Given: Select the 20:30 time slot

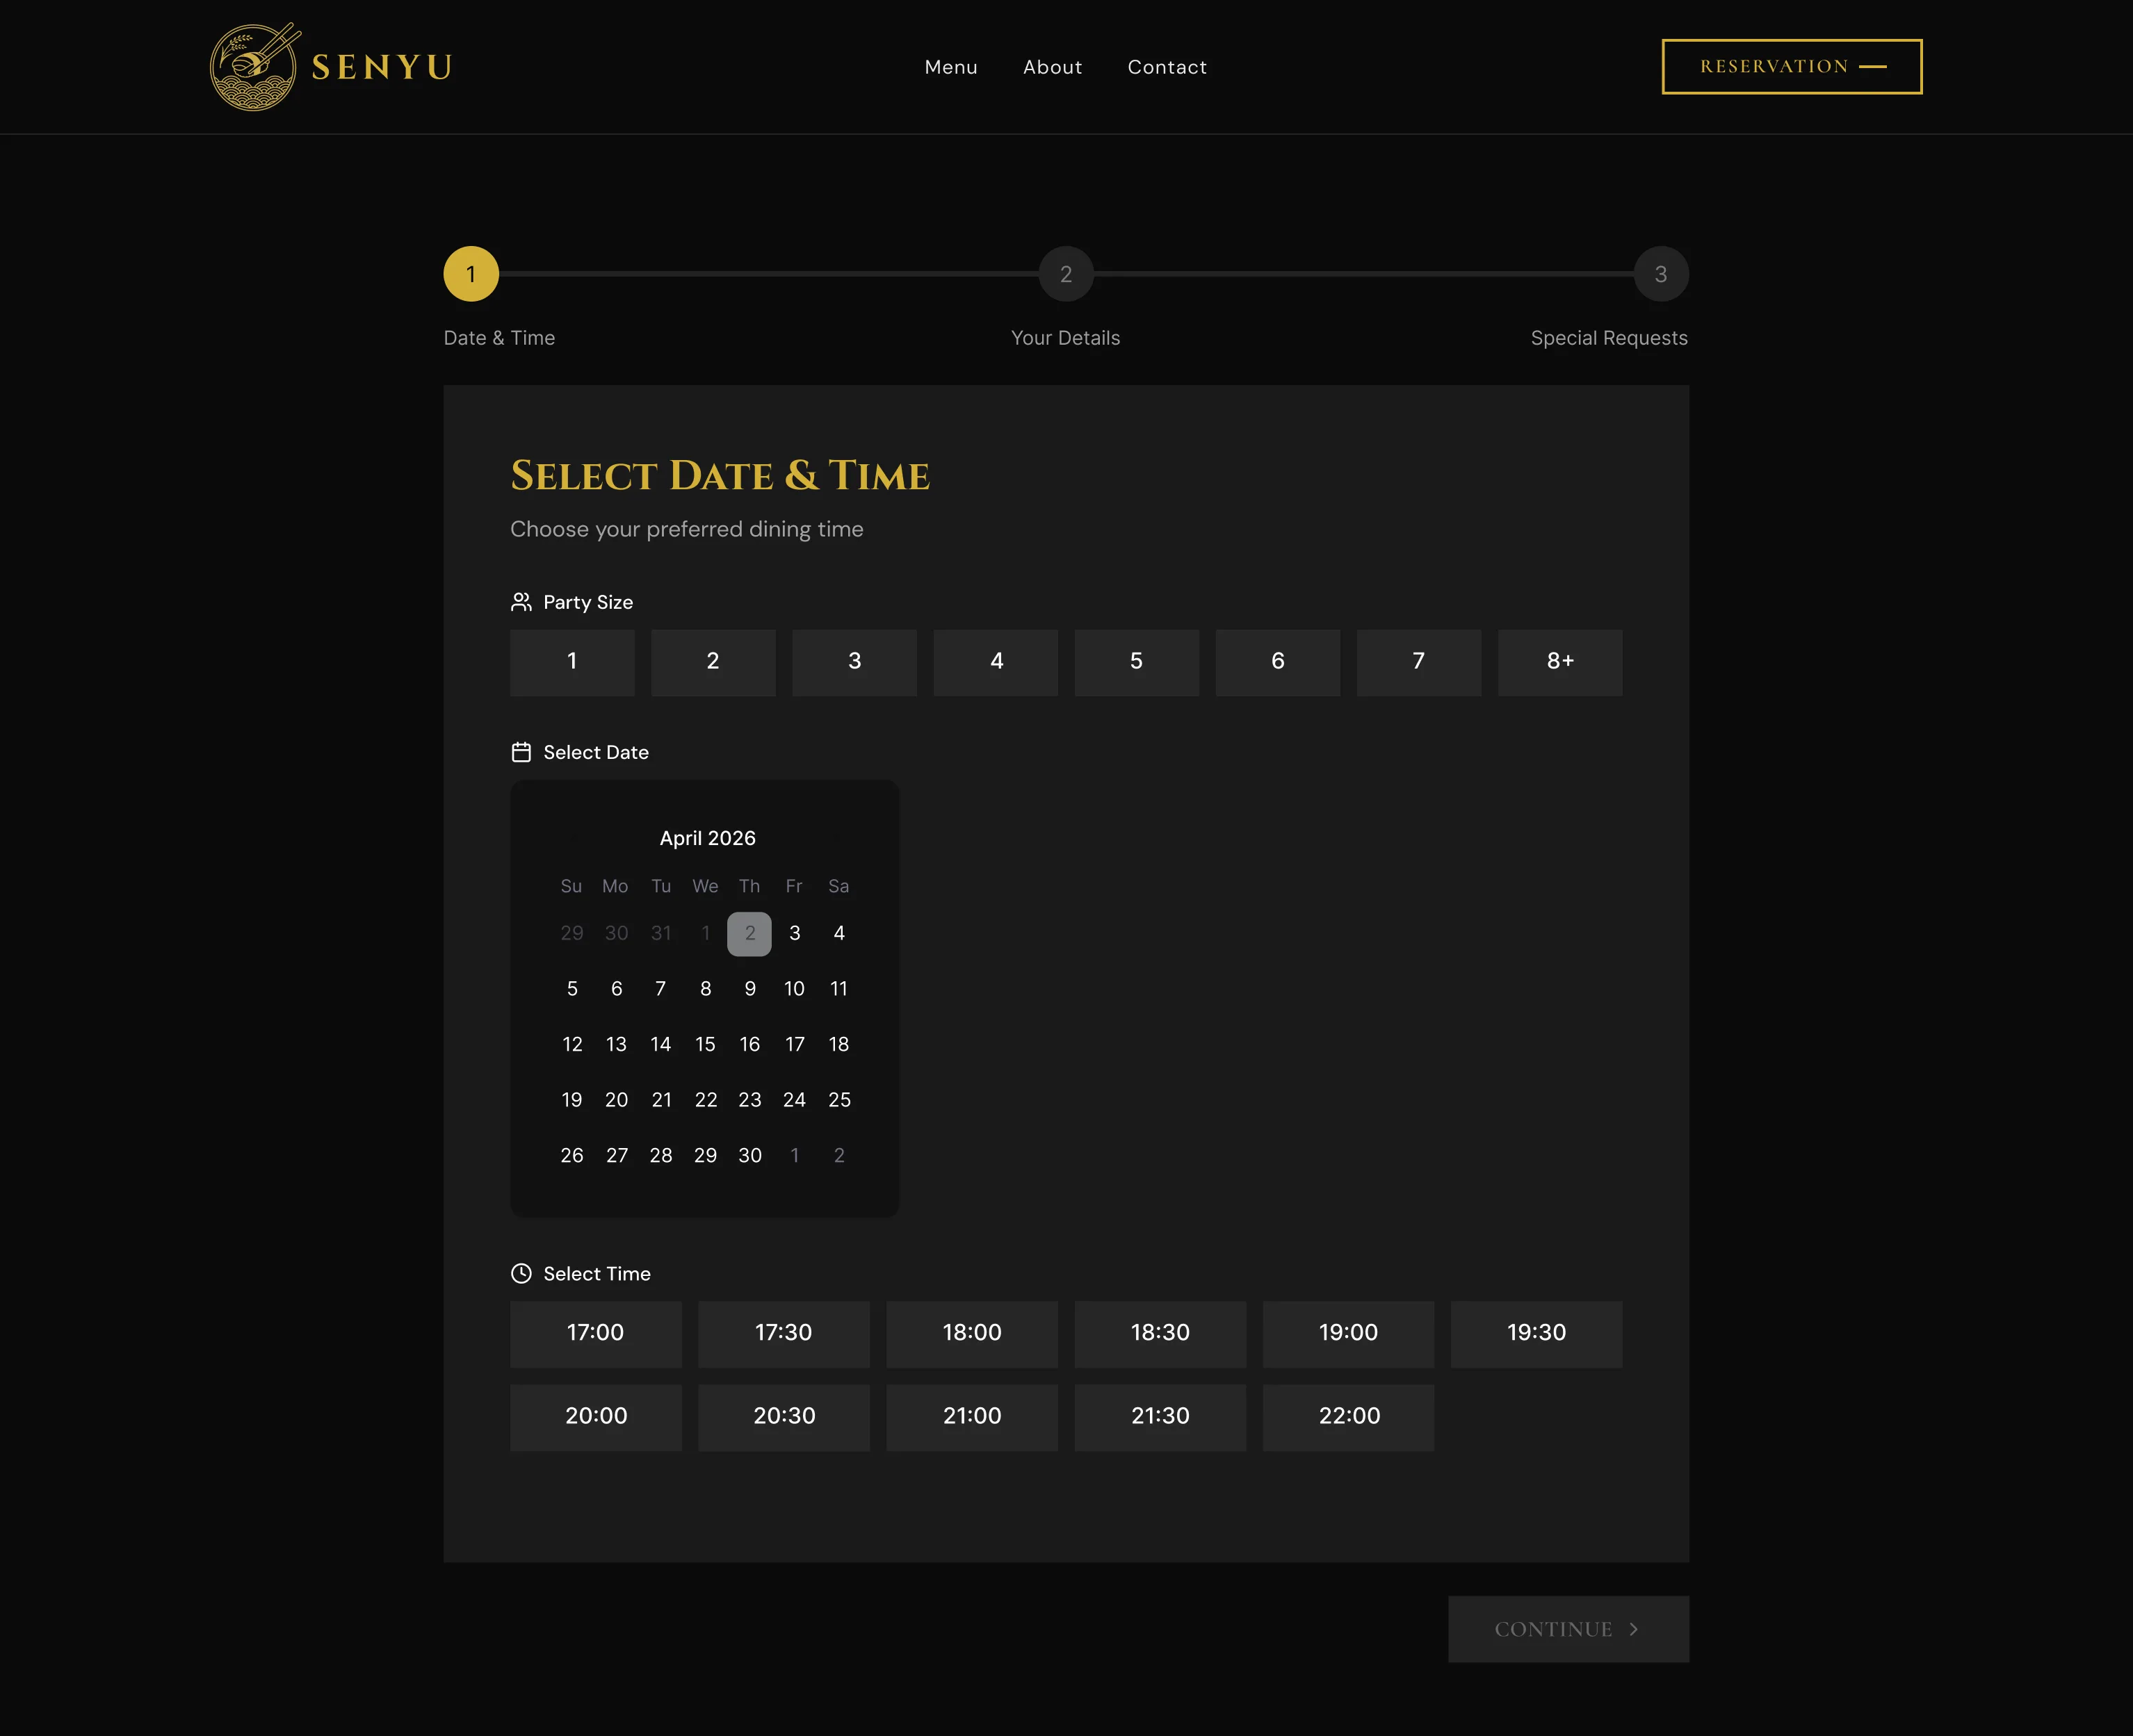Looking at the screenshot, I should coord(784,1418).
